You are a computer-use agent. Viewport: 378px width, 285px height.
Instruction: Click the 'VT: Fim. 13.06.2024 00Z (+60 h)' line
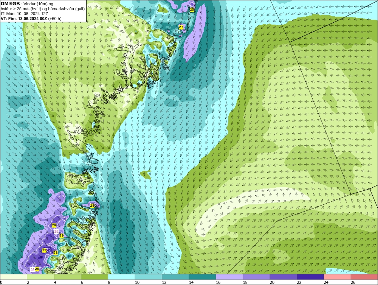(x=31, y=19)
